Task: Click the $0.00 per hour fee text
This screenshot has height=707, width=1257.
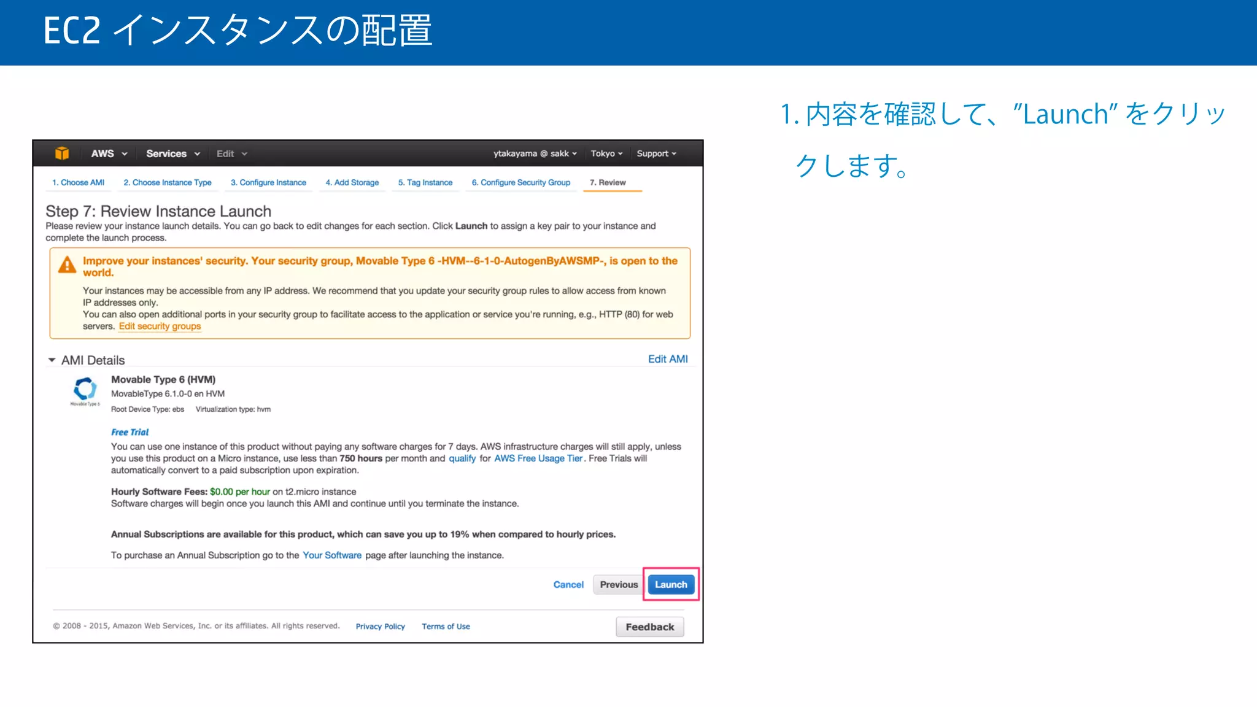Action: [x=240, y=492]
